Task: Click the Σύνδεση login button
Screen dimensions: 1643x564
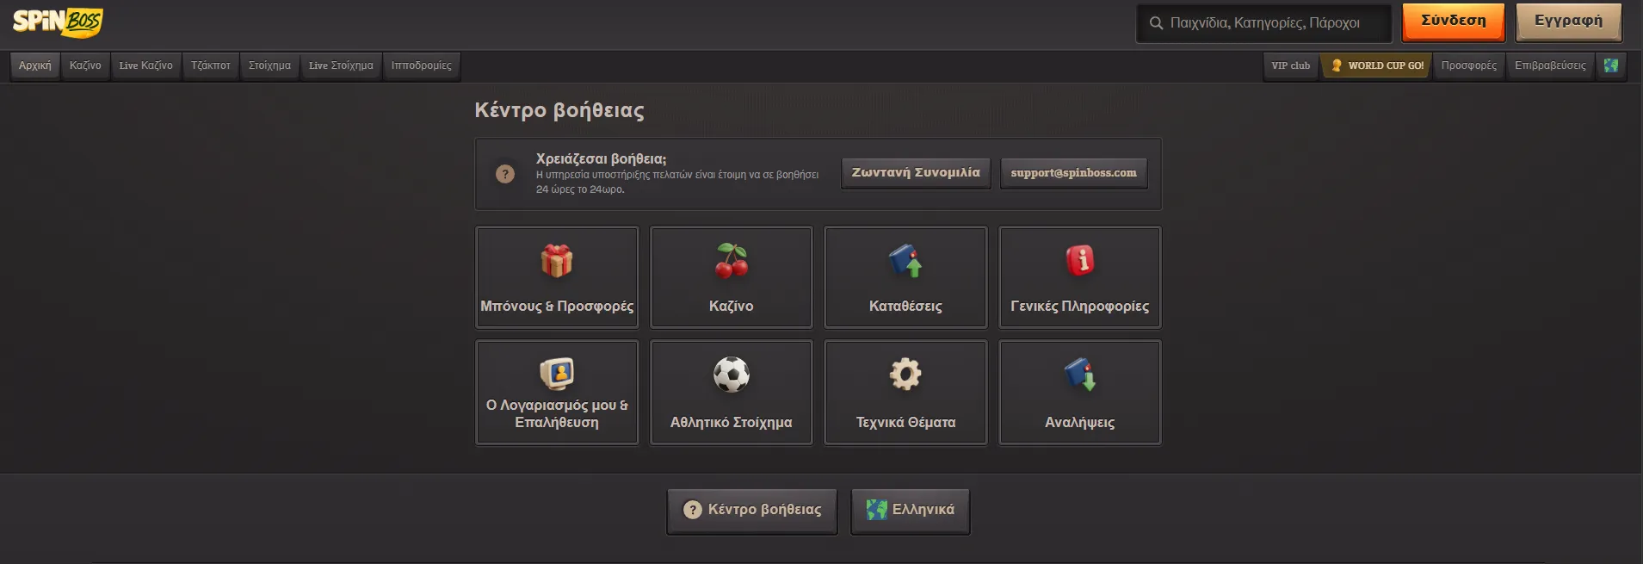Action: coord(1454,22)
